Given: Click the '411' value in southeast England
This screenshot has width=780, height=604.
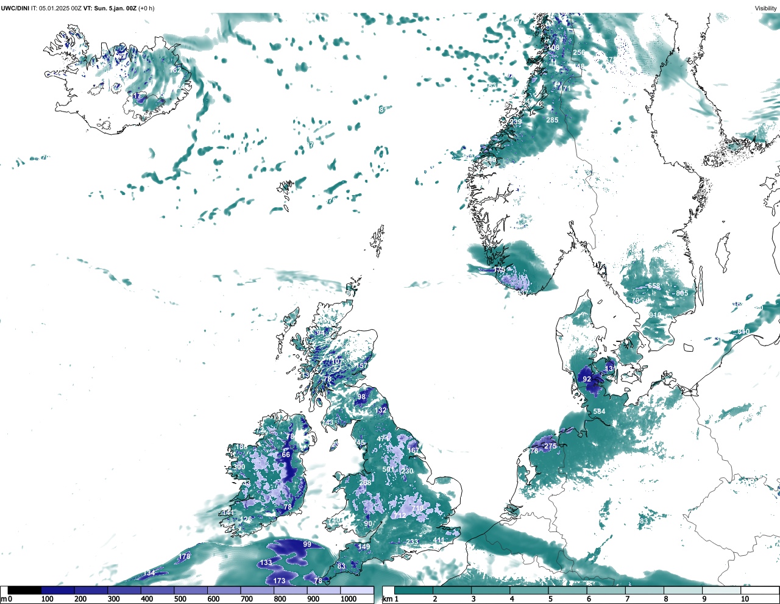Looking at the screenshot, I should point(439,540).
